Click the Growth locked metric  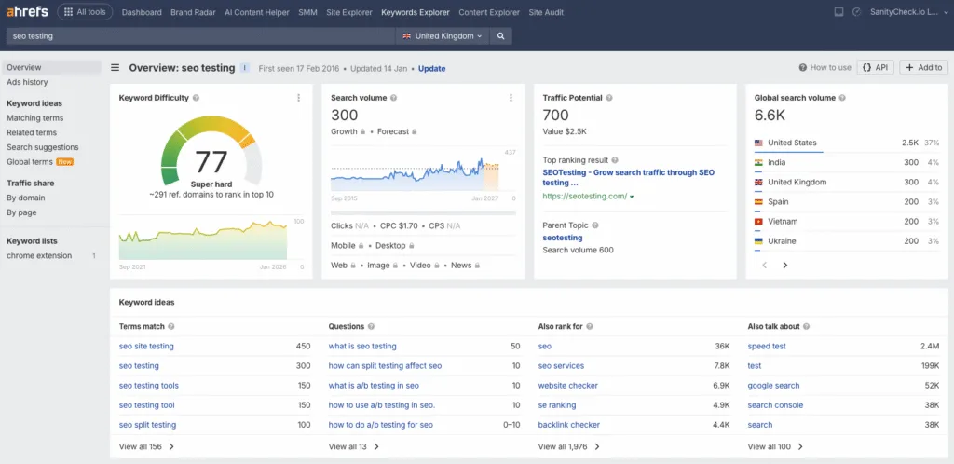(348, 131)
